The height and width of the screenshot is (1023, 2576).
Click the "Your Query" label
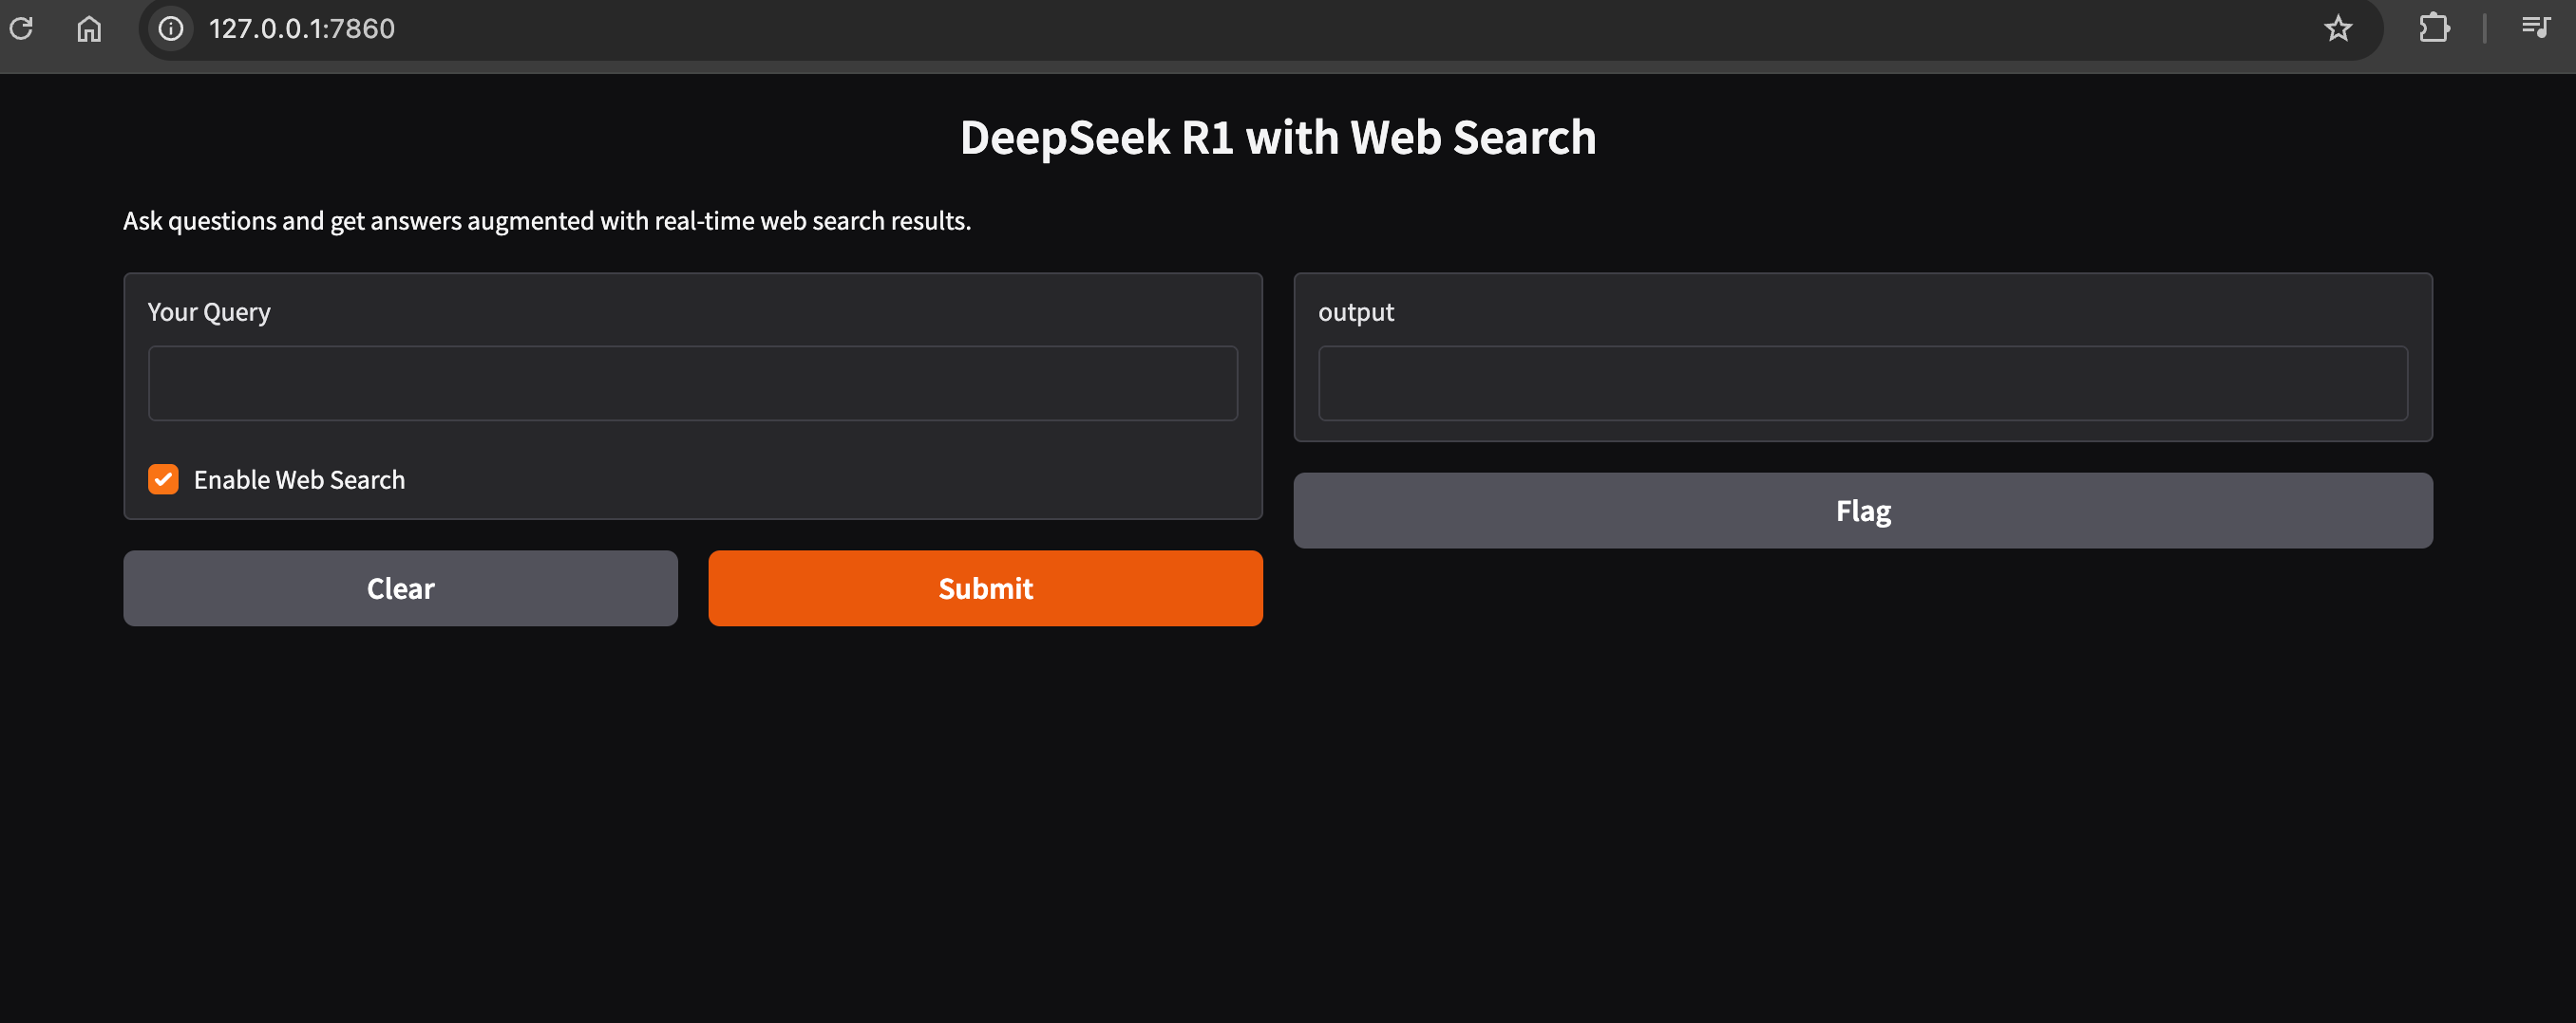[209, 313]
